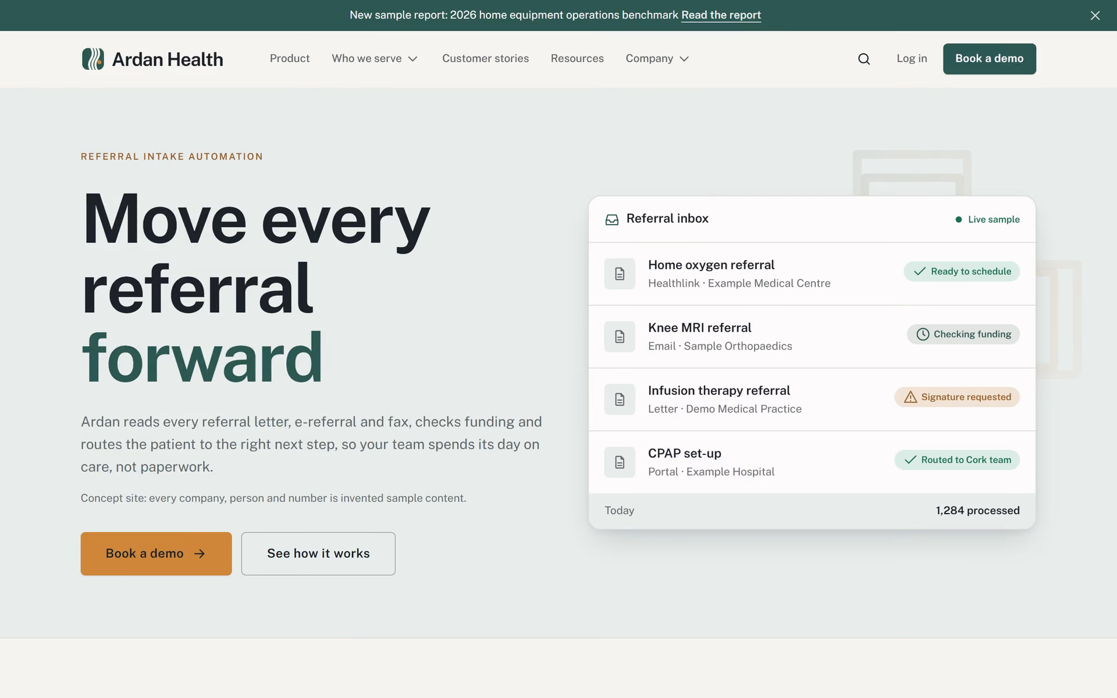Click the document icon beside Home oxygen referral
1117x698 pixels.
(x=620, y=274)
